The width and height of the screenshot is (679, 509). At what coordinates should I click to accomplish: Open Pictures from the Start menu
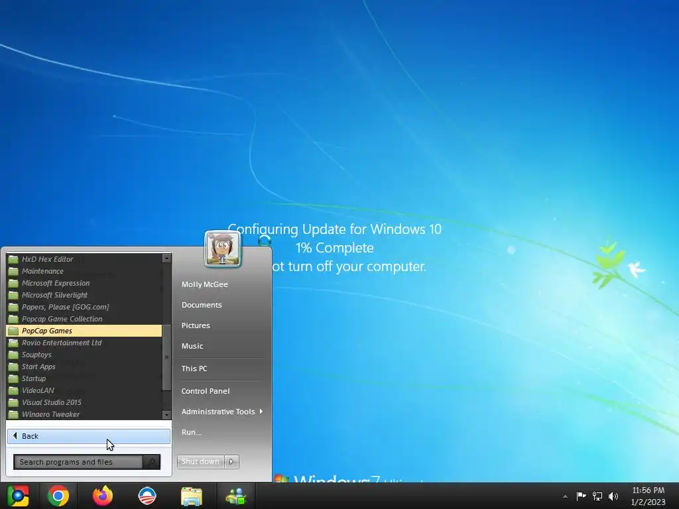[x=196, y=325]
